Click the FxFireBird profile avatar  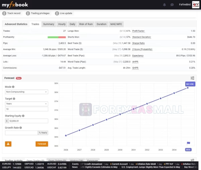point(196,5)
